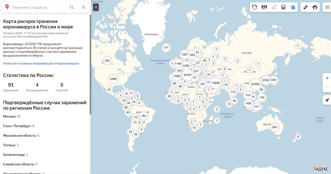Click the 297 marker over Australia
The height and width of the screenshot is (174, 331).
click(x=274, y=127)
